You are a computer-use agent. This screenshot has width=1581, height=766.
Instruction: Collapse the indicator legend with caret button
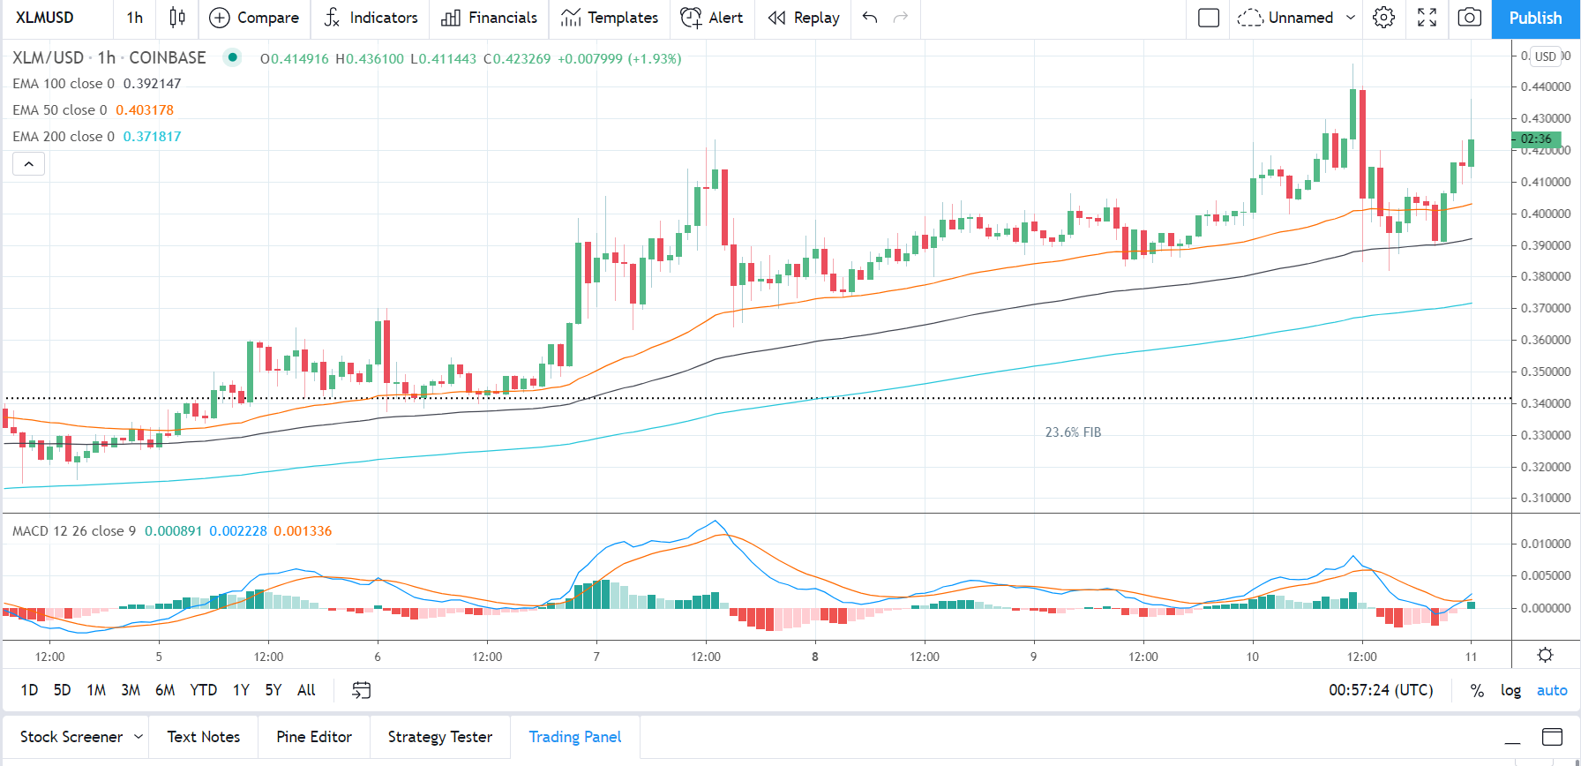click(x=28, y=164)
